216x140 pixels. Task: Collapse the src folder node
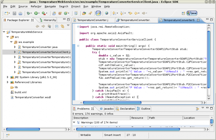pyautogui.click(x=8, y=37)
